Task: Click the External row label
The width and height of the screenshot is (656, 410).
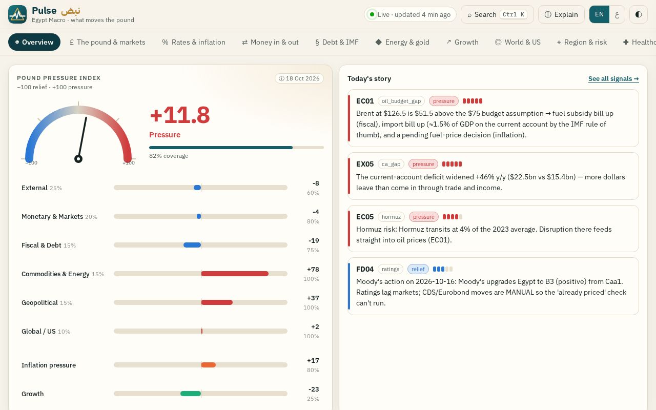Action: coord(34,188)
